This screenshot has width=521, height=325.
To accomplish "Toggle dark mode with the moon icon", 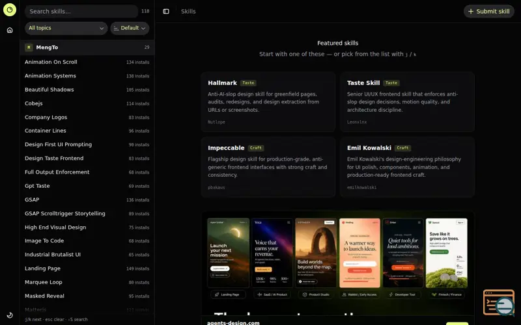I will pyautogui.click(x=10, y=315).
